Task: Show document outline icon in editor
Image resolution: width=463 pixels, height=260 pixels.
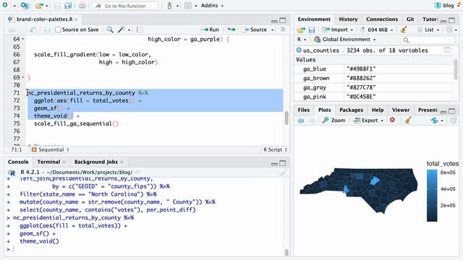Action: pos(283,30)
